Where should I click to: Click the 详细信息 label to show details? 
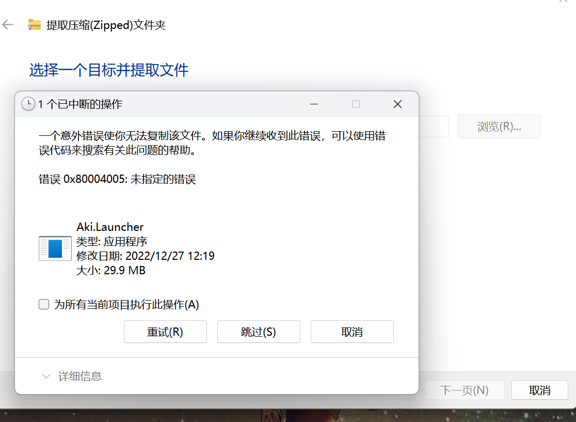pos(80,377)
